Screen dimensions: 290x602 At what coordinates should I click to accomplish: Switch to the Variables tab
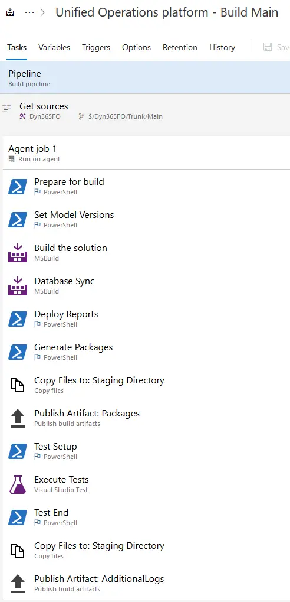[54, 48]
